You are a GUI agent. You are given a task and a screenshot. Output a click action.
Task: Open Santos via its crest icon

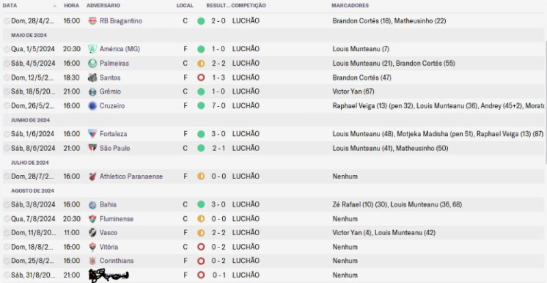[x=92, y=77]
